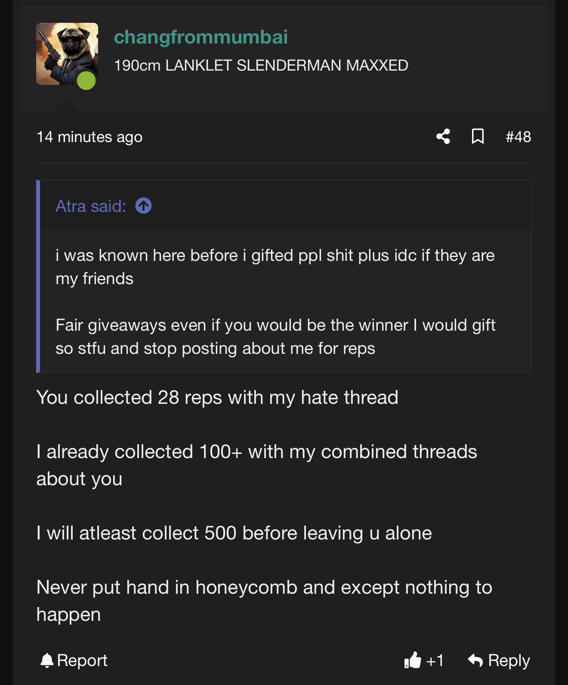568x685 pixels.
Task: Open the 'Atra said:' quote source
Action: click(91, 206)
